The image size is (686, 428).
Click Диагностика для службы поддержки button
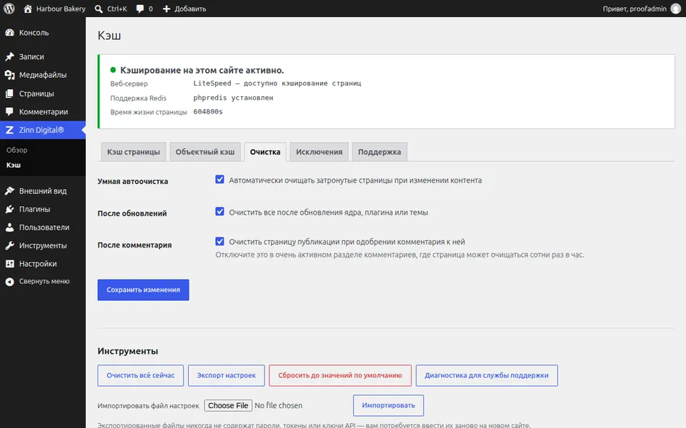pos(487,376)
